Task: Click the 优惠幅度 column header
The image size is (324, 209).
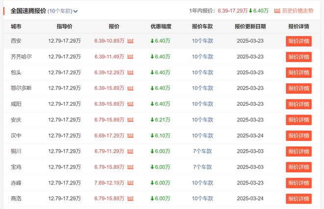Action: pos(161,26)
